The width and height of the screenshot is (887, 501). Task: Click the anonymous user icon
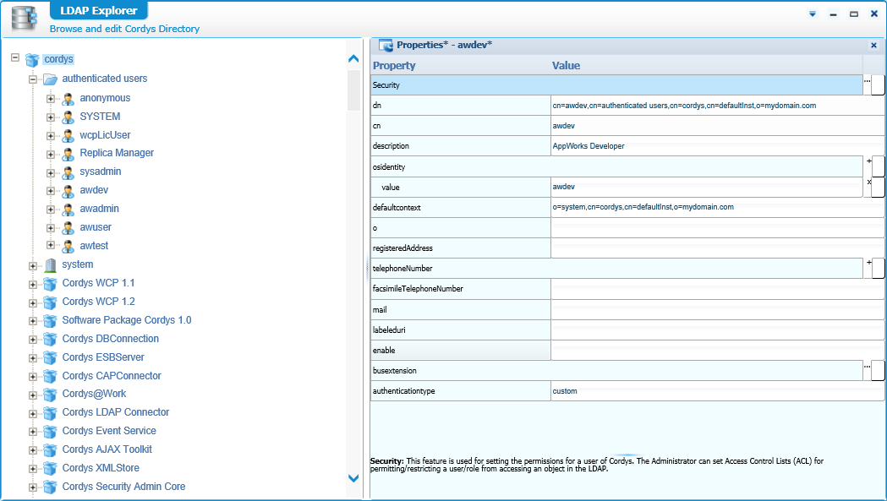point(68,99)
